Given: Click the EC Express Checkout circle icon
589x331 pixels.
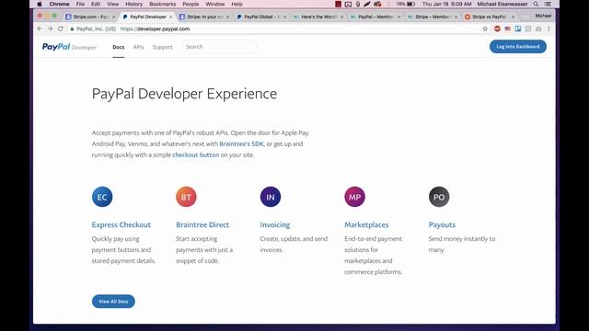Looking at the screenshot, I should point(102,197).
